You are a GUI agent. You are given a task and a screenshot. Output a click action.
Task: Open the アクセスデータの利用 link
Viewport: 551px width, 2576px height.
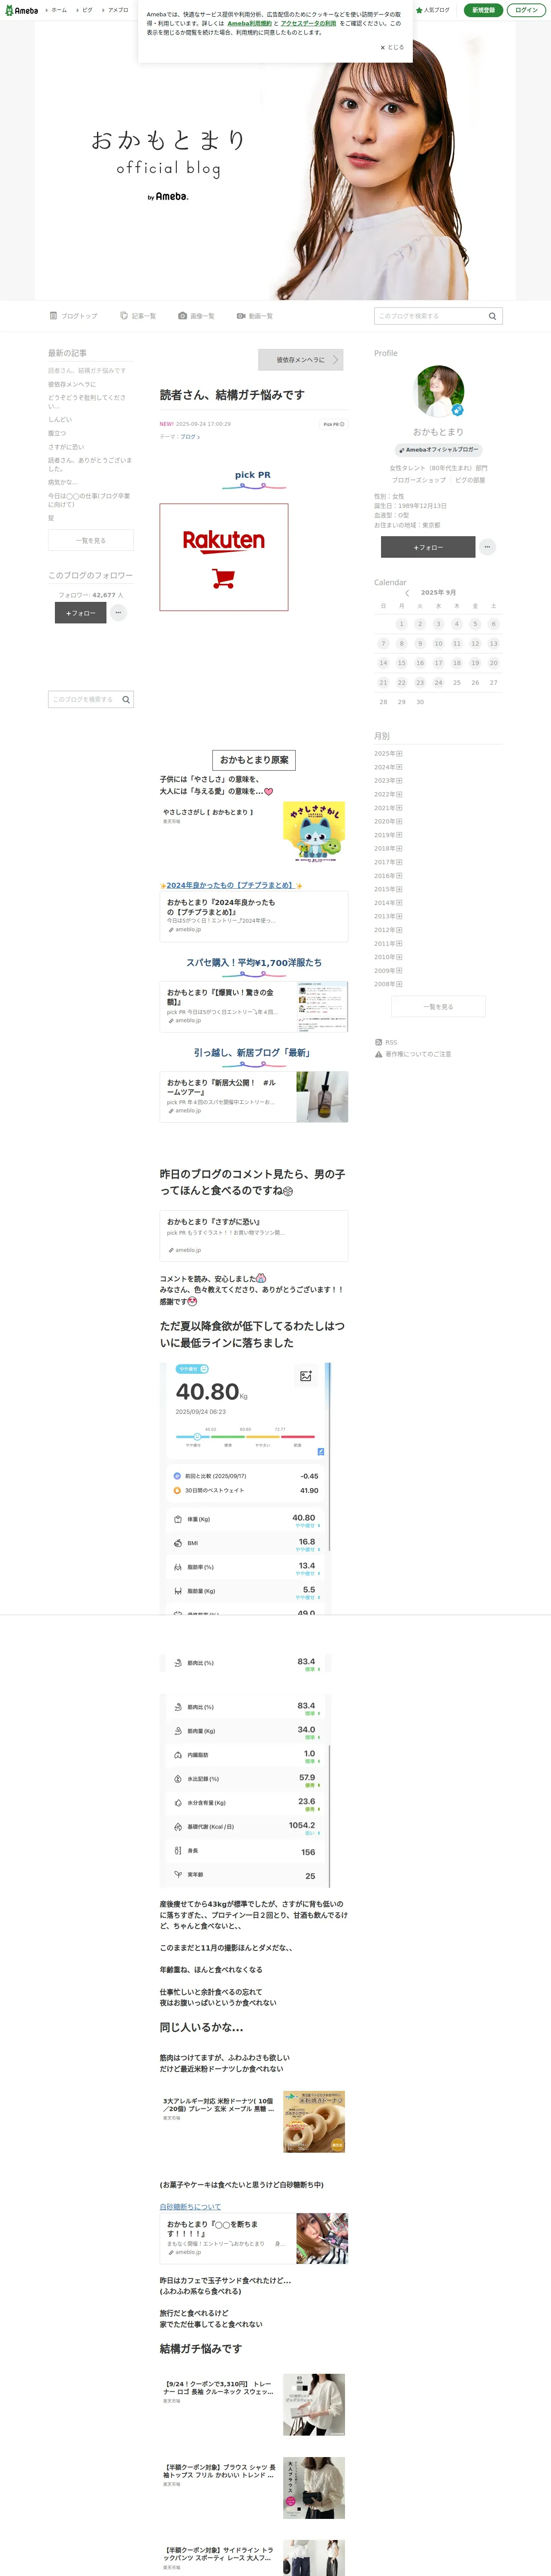[x=308, y=23]
